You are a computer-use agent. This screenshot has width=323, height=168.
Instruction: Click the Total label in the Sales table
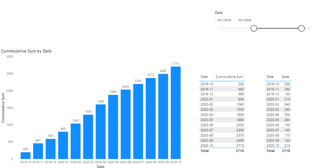coord(270,151)
